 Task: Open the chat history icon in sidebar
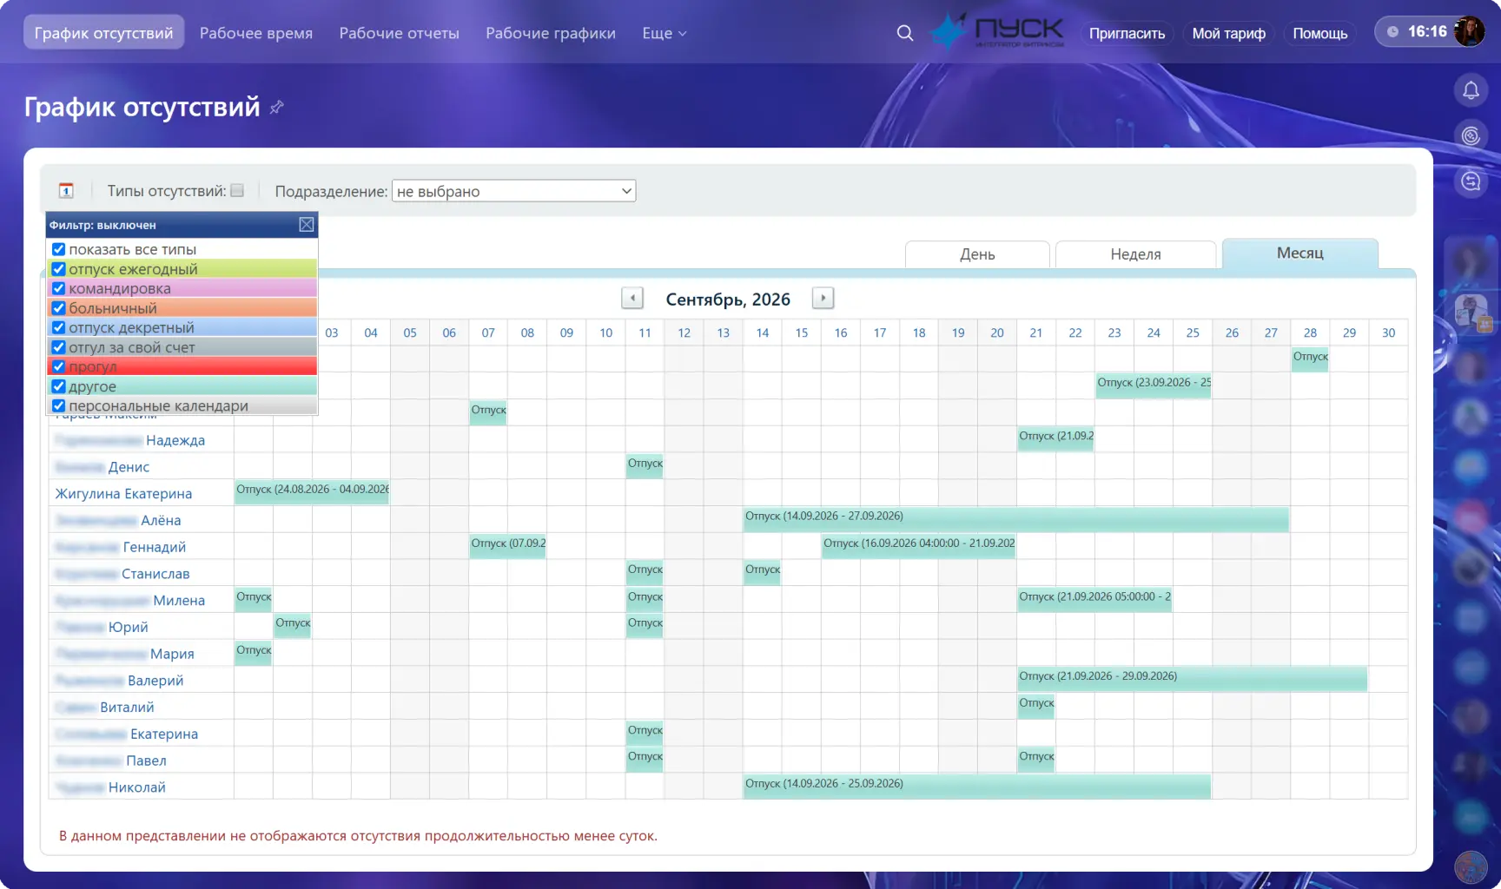1471,181
